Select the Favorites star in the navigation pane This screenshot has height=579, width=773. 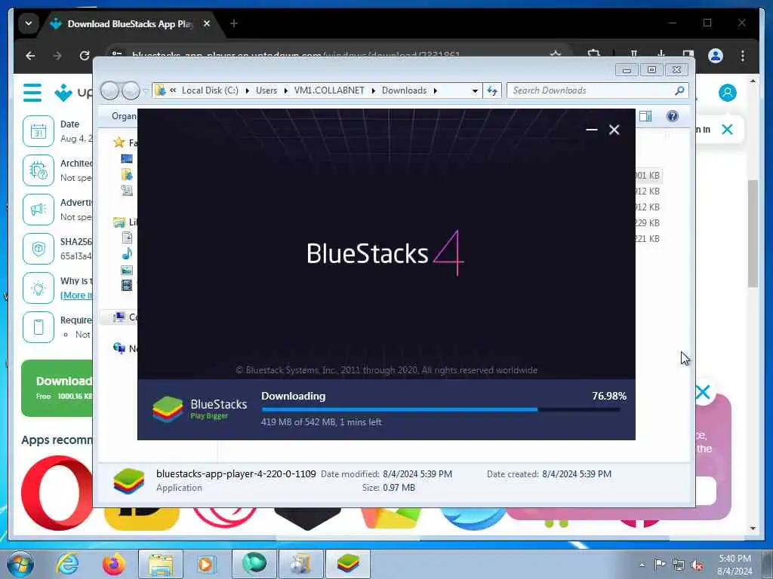click(119, 142)
